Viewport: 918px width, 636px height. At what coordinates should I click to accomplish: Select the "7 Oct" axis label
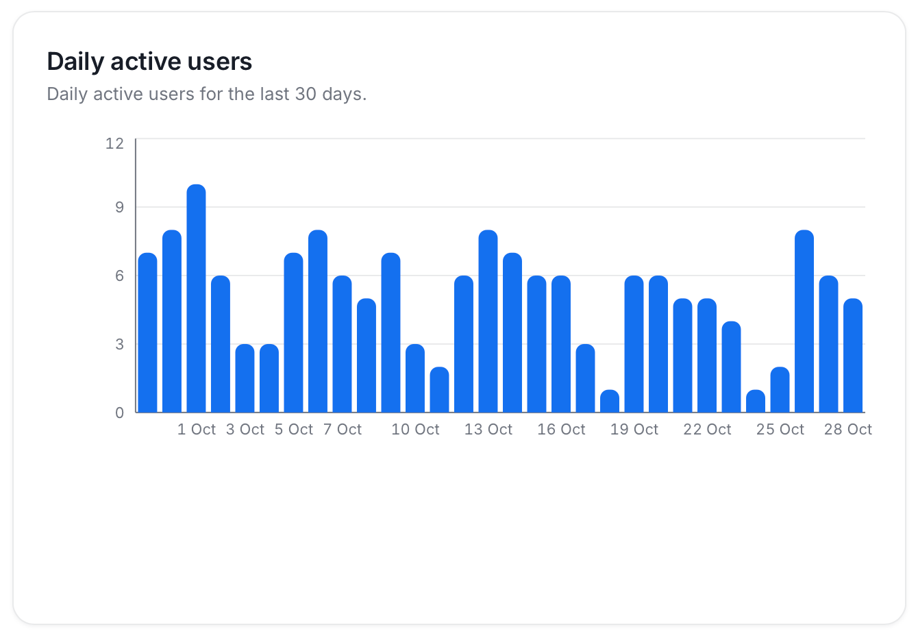click(343, 430)
